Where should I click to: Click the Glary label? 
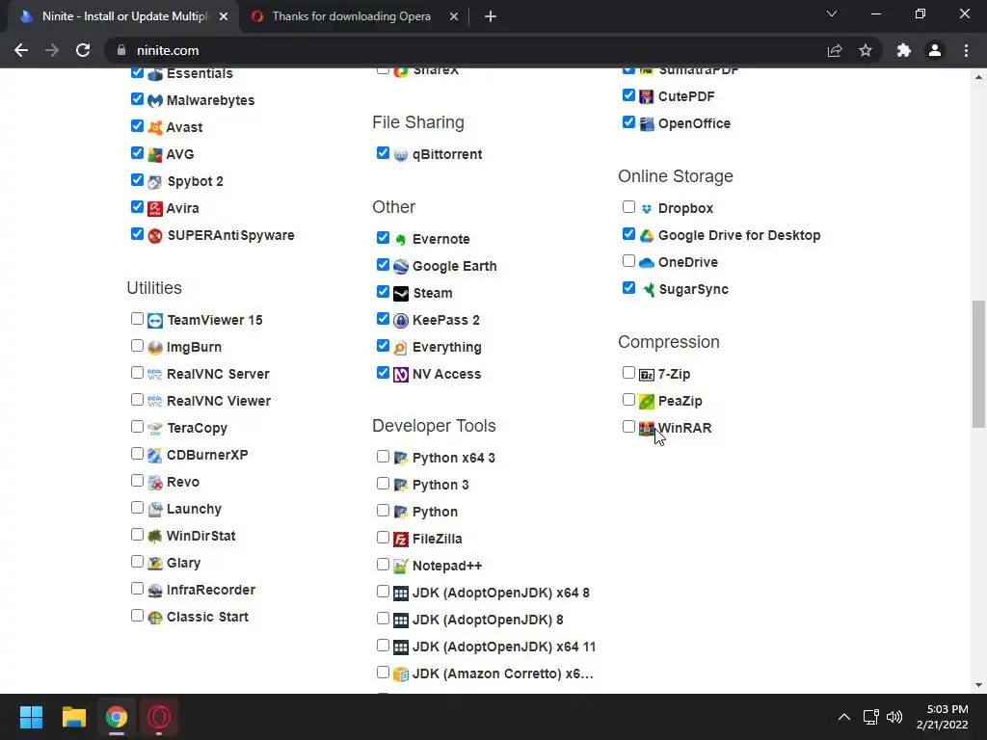tap(183, 563)
